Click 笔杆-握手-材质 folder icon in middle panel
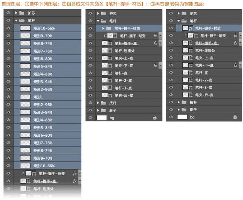Viewport: 243px width, 200px height. [x=109, y=28]
